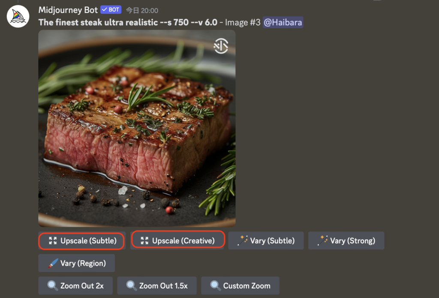This screenshot has width=439, height=298.
Task: Click the magnifier icon on Custom Zoom
Action: click(x=215, y=286)
